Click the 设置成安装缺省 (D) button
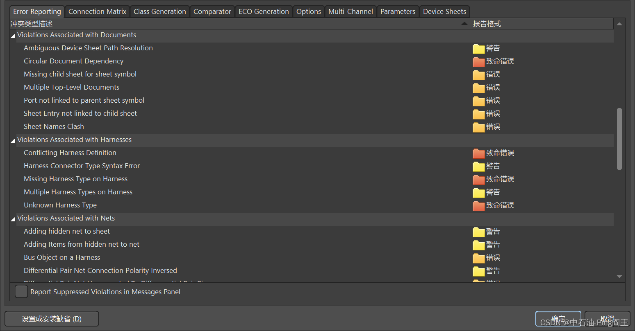The image size is (635, 331). pyautogui.click(x=52, y=319)
